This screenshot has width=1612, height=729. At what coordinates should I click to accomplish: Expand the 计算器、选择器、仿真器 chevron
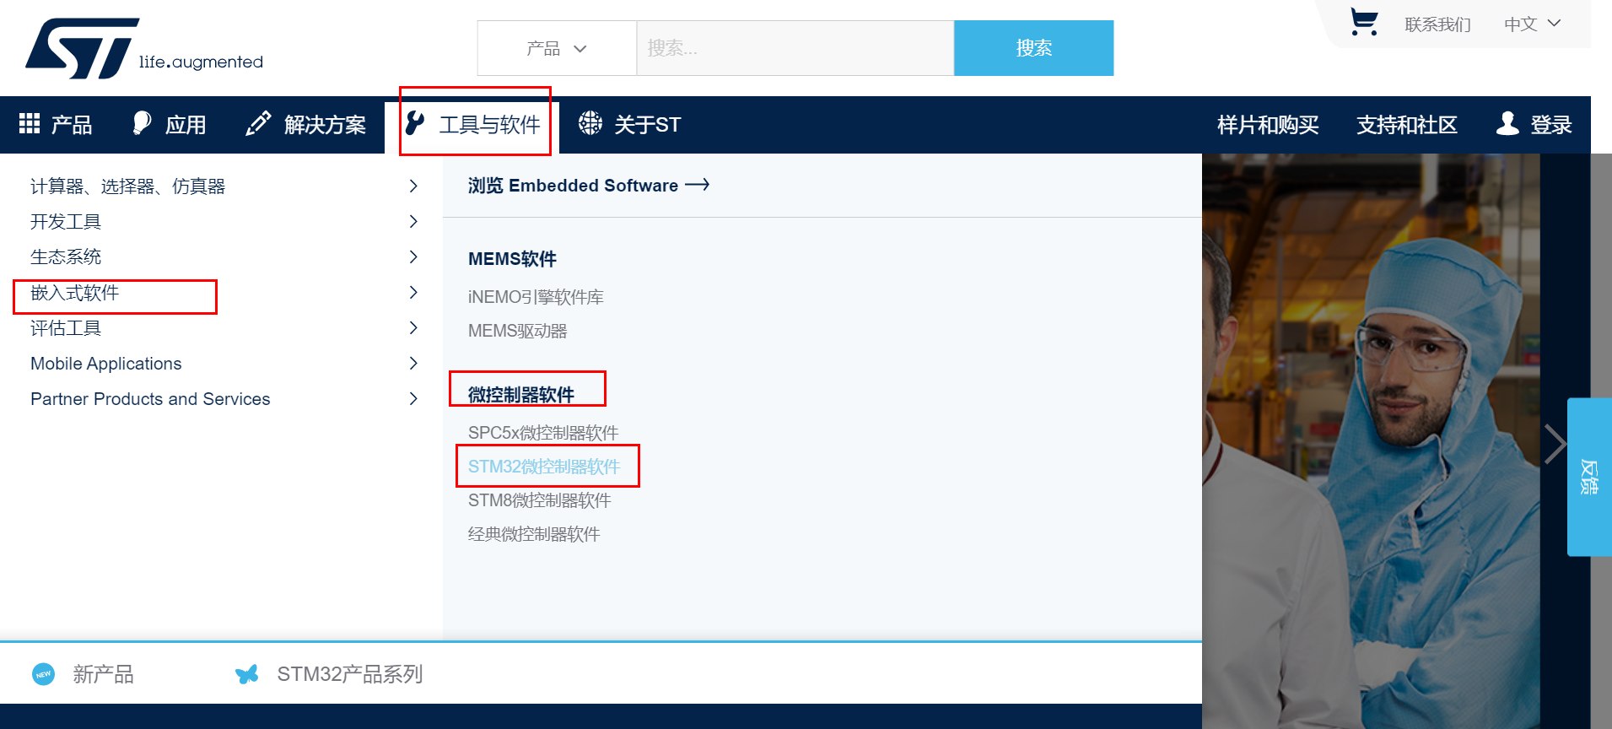pyautogui.click(x=413, y=186)
